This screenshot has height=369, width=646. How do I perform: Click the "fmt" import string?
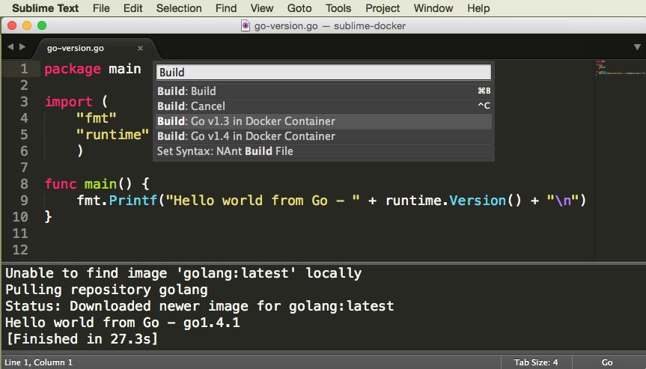tap(97, 118)
